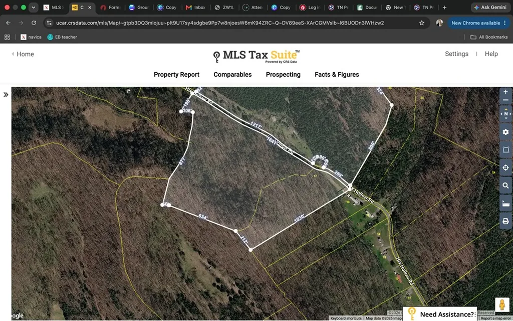The width and height of the screenshot is (513, 321).
Task: Bookmark this page with star icon
Action: click(422, 23)
